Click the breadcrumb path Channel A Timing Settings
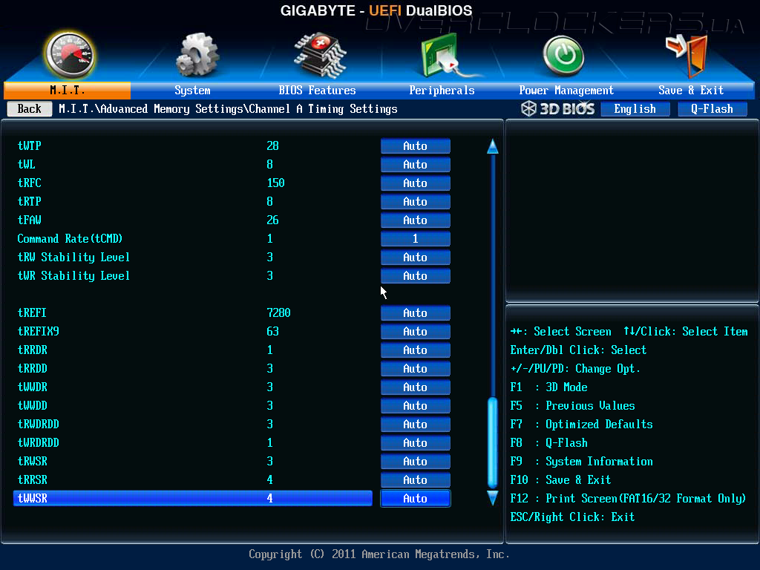 click(323, 108)
